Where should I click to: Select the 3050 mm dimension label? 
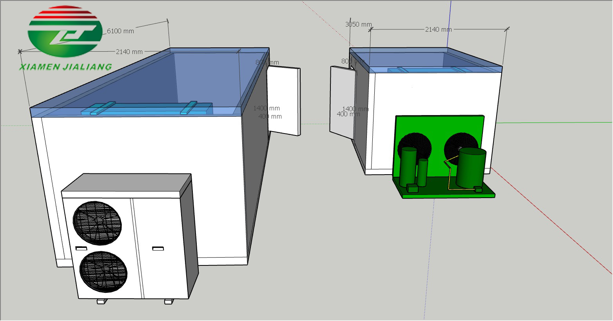click(358, 25)
